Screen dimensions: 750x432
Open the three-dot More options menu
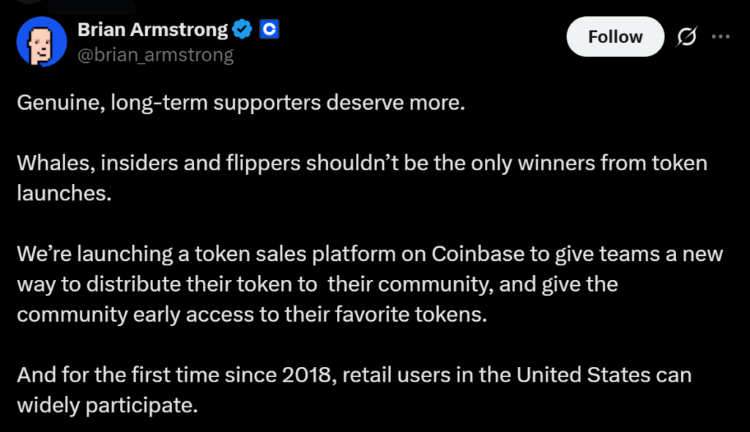coord(721,37)
